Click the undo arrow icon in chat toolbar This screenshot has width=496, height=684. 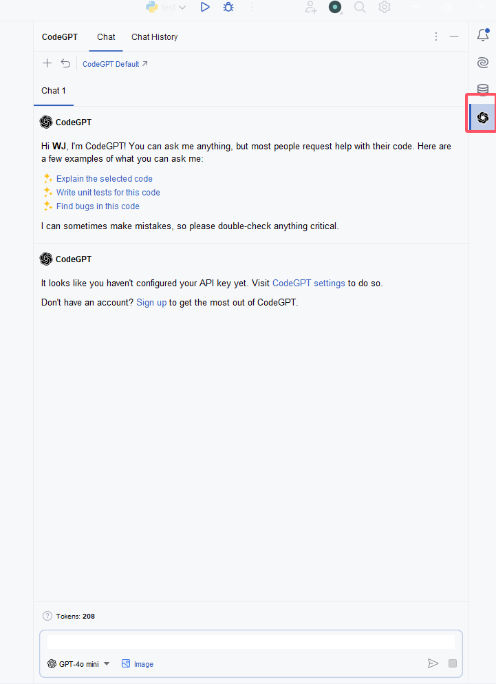(x=65, y=63)
